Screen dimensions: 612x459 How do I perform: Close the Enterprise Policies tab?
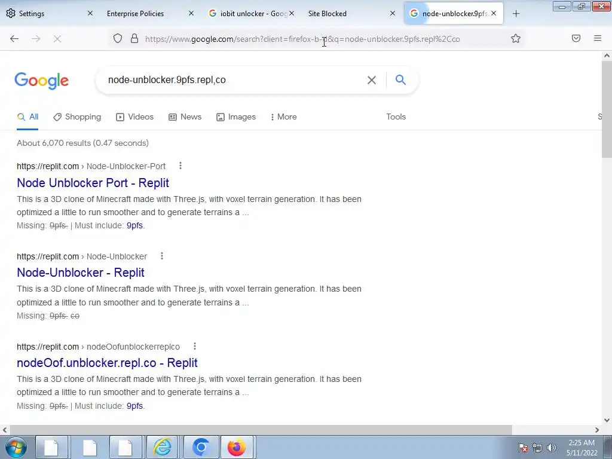[191, 13]
